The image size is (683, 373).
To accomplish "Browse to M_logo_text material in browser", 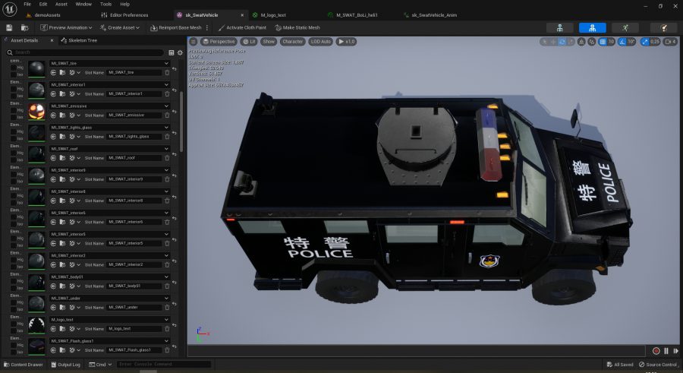I will tap(62, 329).
